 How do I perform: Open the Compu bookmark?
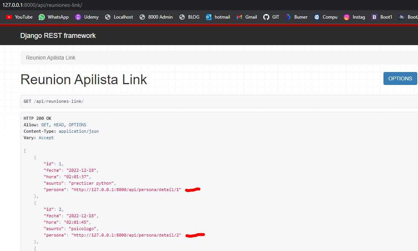[x=325, y=17]
